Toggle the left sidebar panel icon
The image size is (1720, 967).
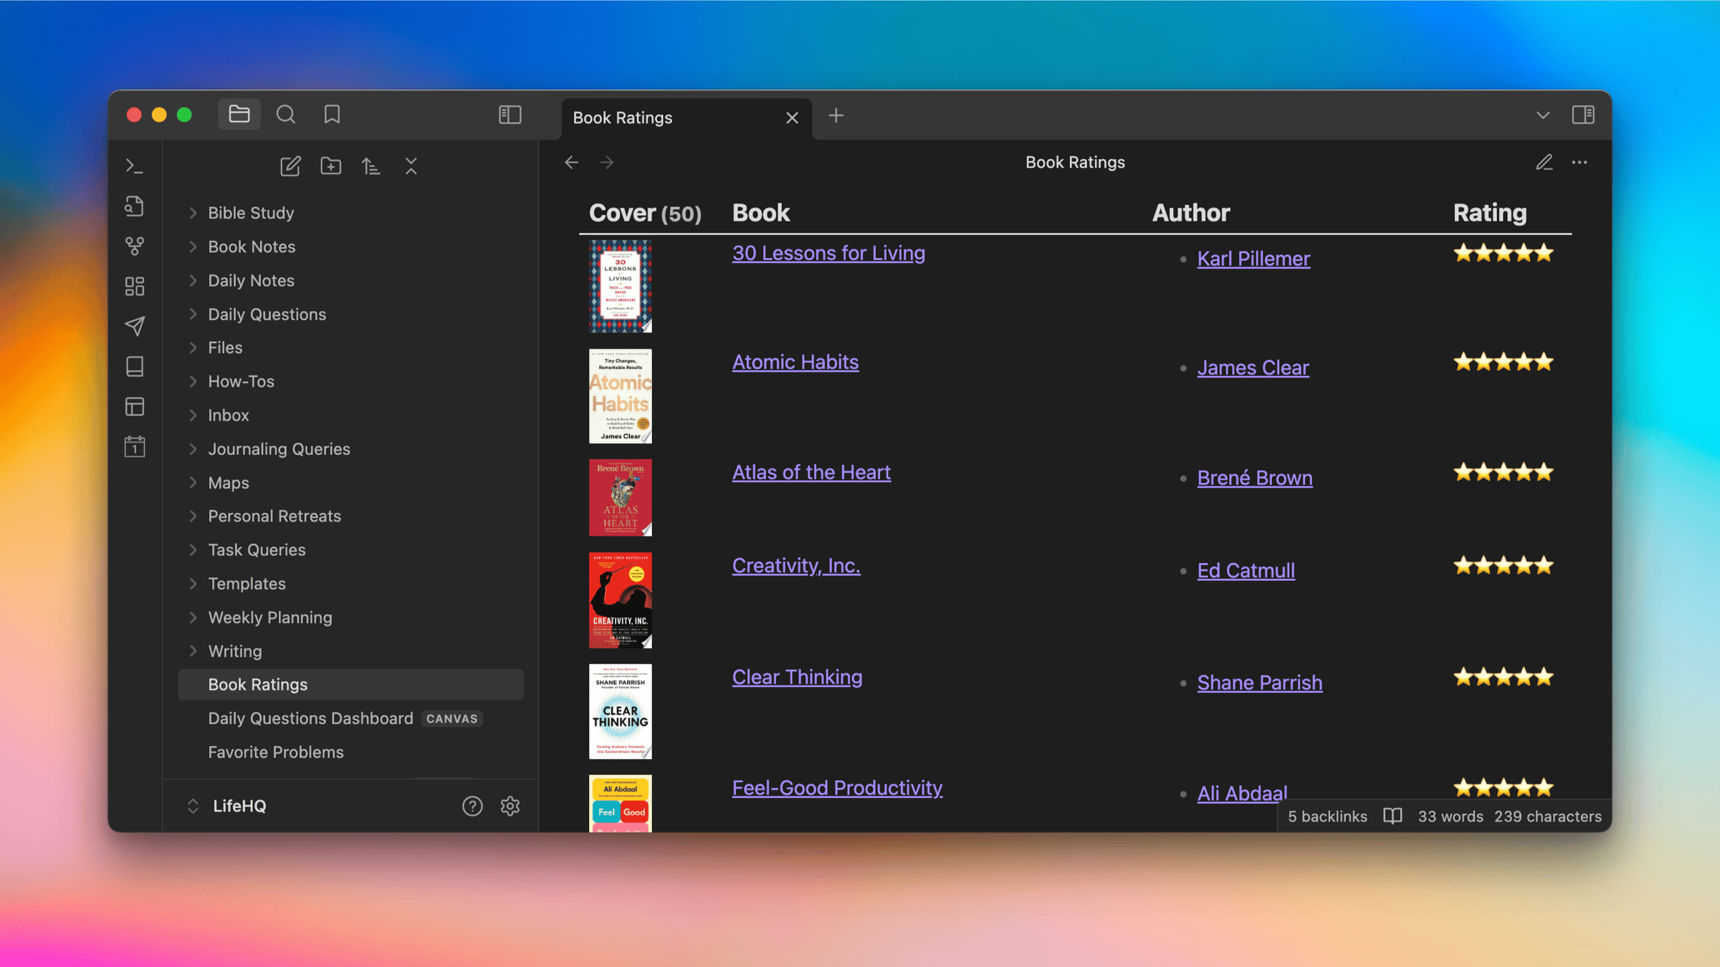pyautogui.click(x=510, y=115)
